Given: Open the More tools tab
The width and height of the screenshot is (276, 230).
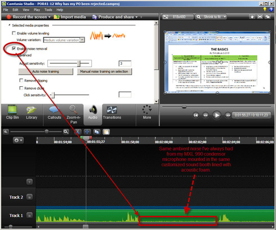Looking at the screenshot, I should [x=147, y=112].
